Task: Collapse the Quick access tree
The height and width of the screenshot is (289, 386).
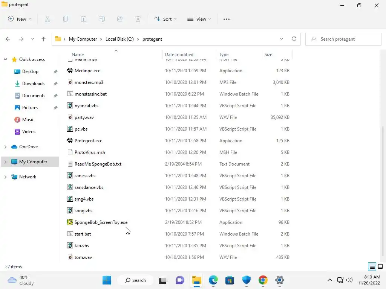Action: (x=5, y=59)
